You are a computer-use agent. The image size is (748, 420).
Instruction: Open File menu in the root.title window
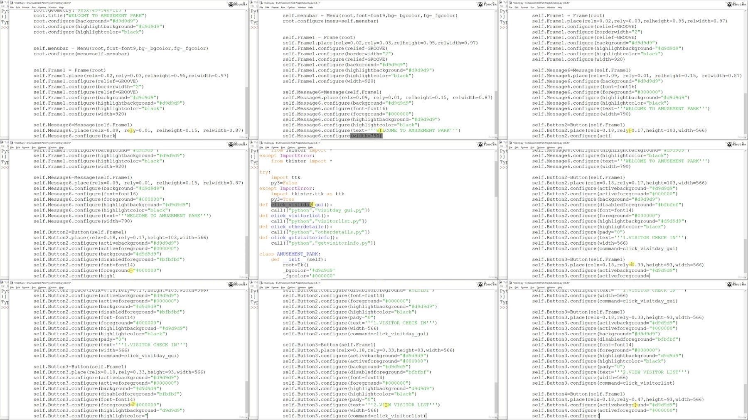click(x=12, y=7)
